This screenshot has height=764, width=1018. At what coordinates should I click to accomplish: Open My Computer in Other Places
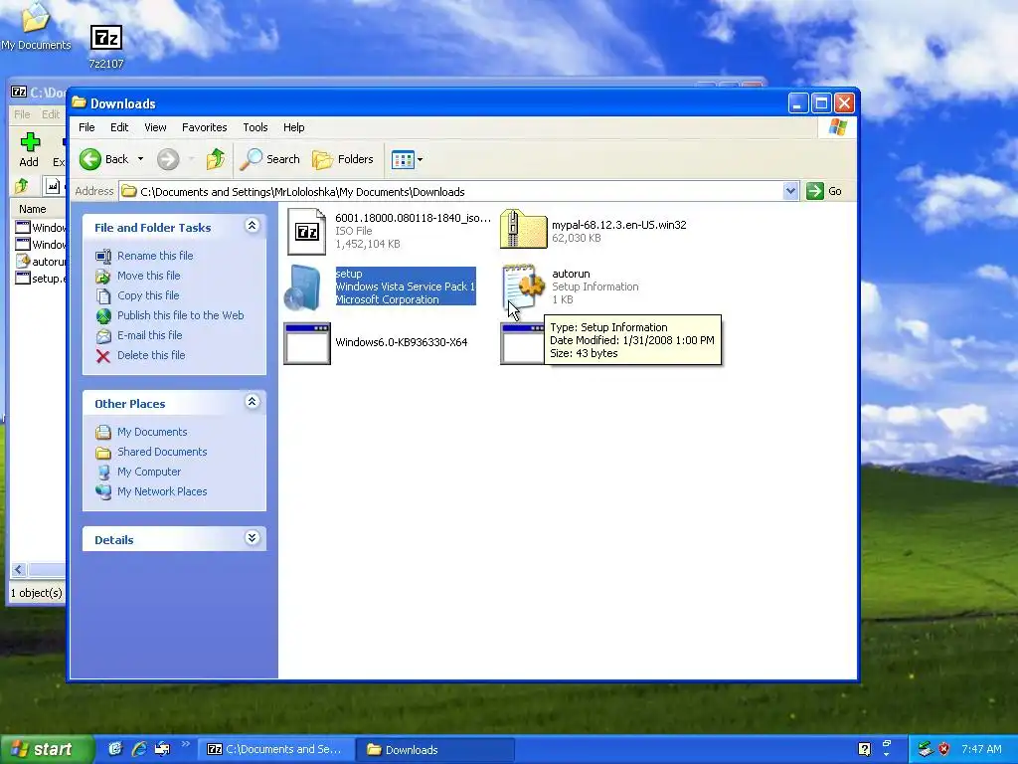(x=149, y=472)
